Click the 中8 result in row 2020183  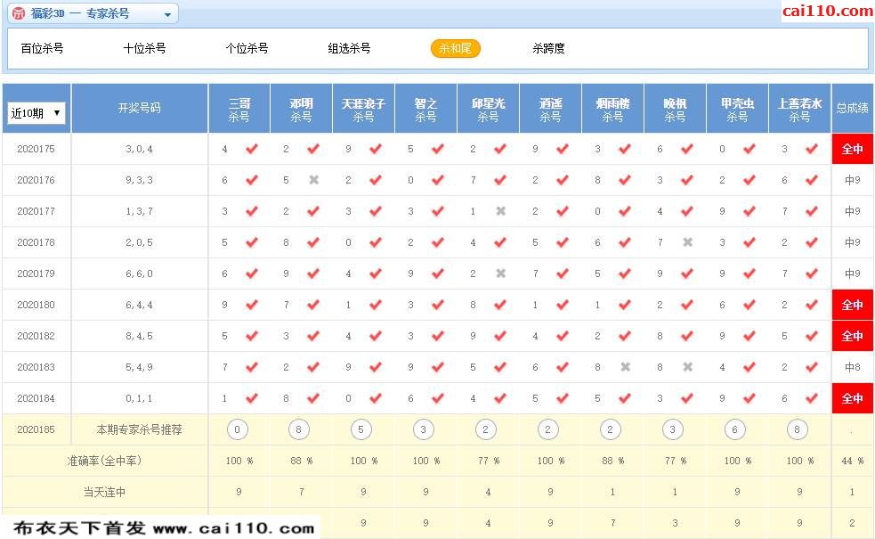[x=853, y=367]
